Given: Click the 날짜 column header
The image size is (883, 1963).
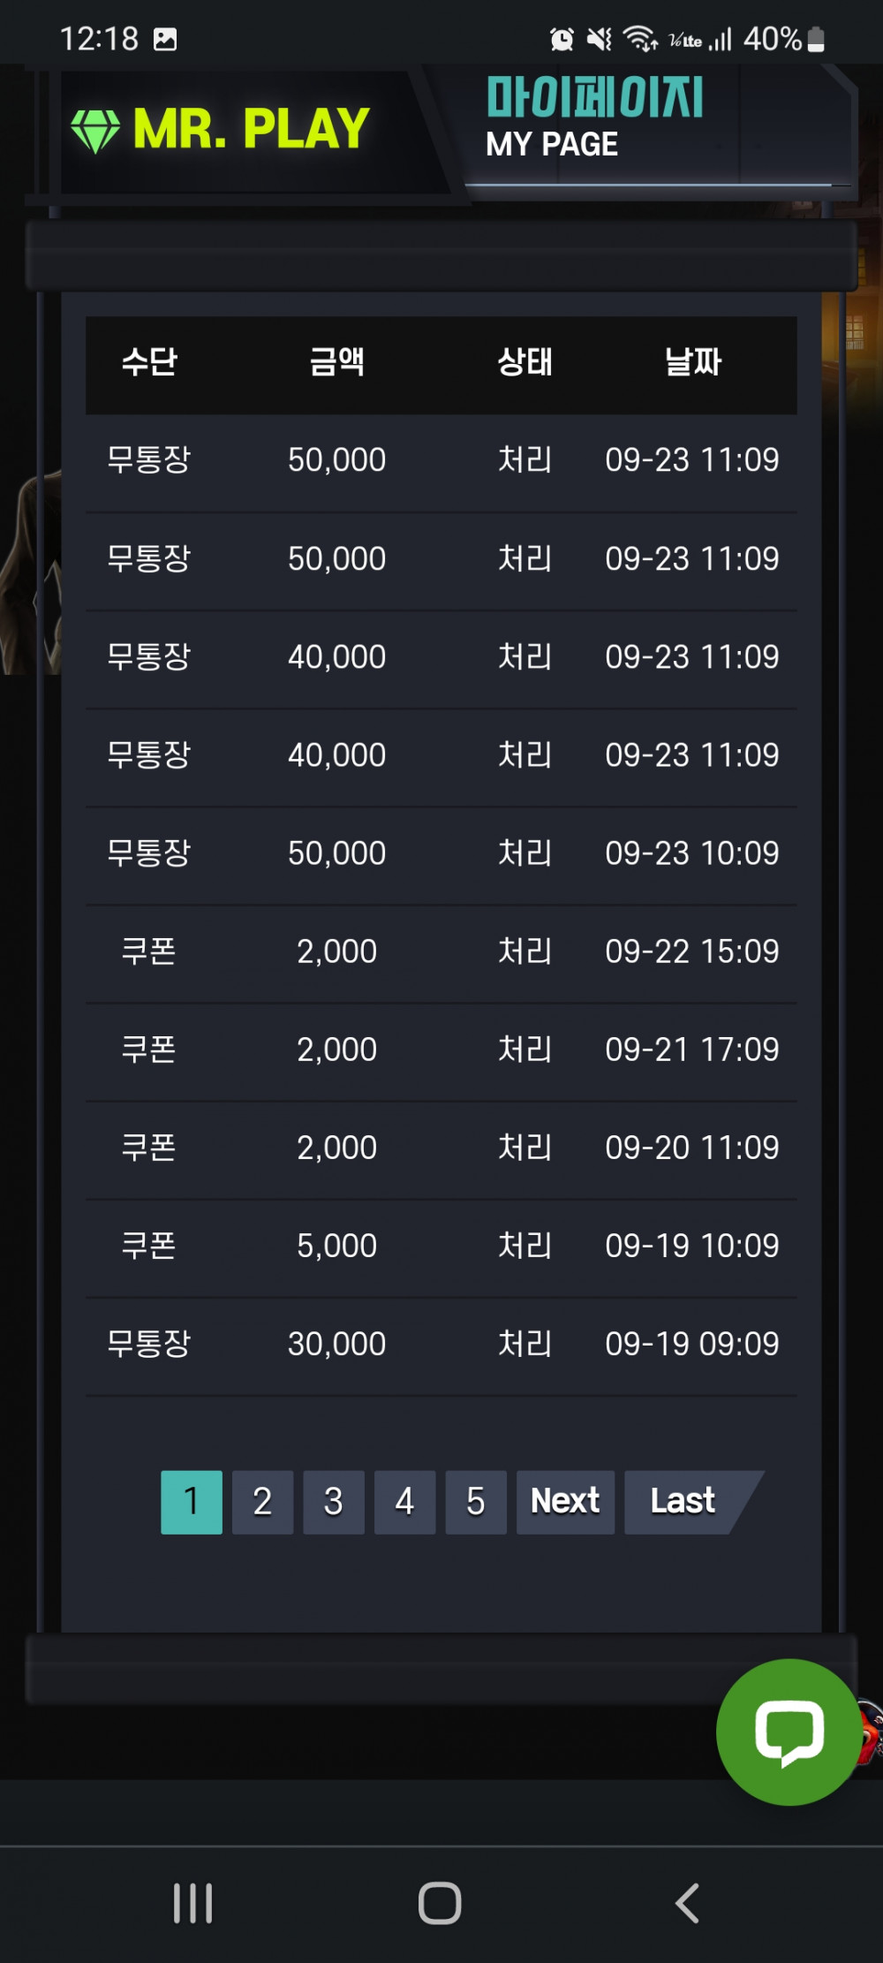Looking at the screenshot, I should coord(693,362).
